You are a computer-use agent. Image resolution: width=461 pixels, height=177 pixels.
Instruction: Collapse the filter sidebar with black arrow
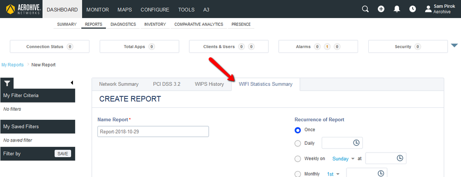click(72, 83)
